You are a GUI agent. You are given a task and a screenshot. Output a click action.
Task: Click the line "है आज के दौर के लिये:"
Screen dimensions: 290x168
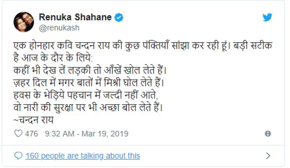point(53,59)
